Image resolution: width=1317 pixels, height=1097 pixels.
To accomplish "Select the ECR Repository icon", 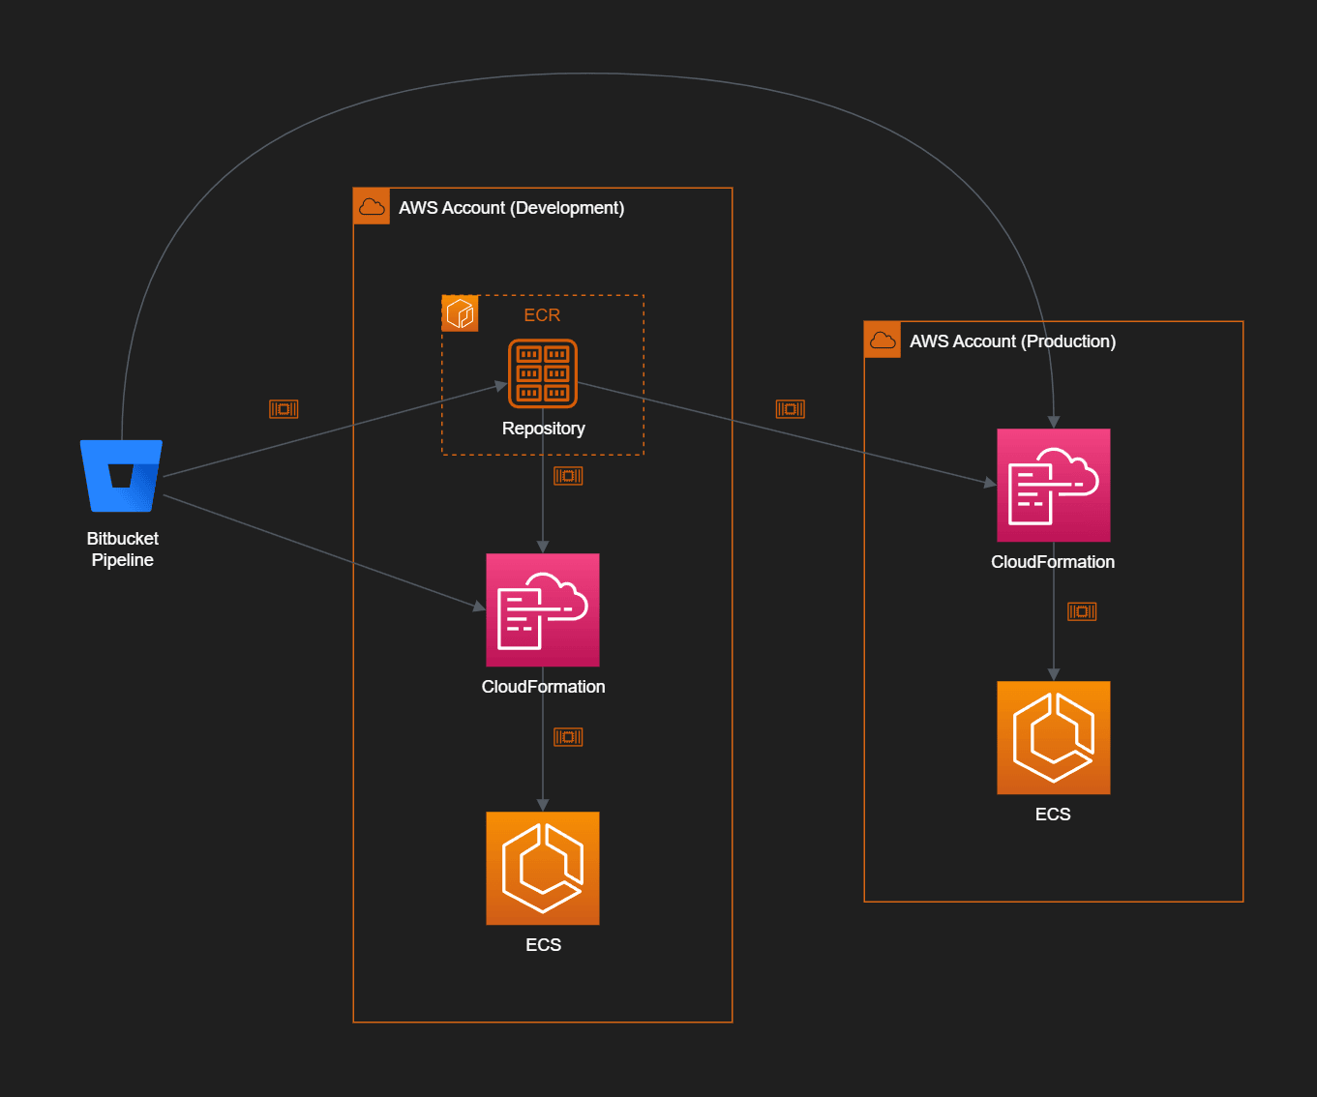I will click(x=543, y=373).
